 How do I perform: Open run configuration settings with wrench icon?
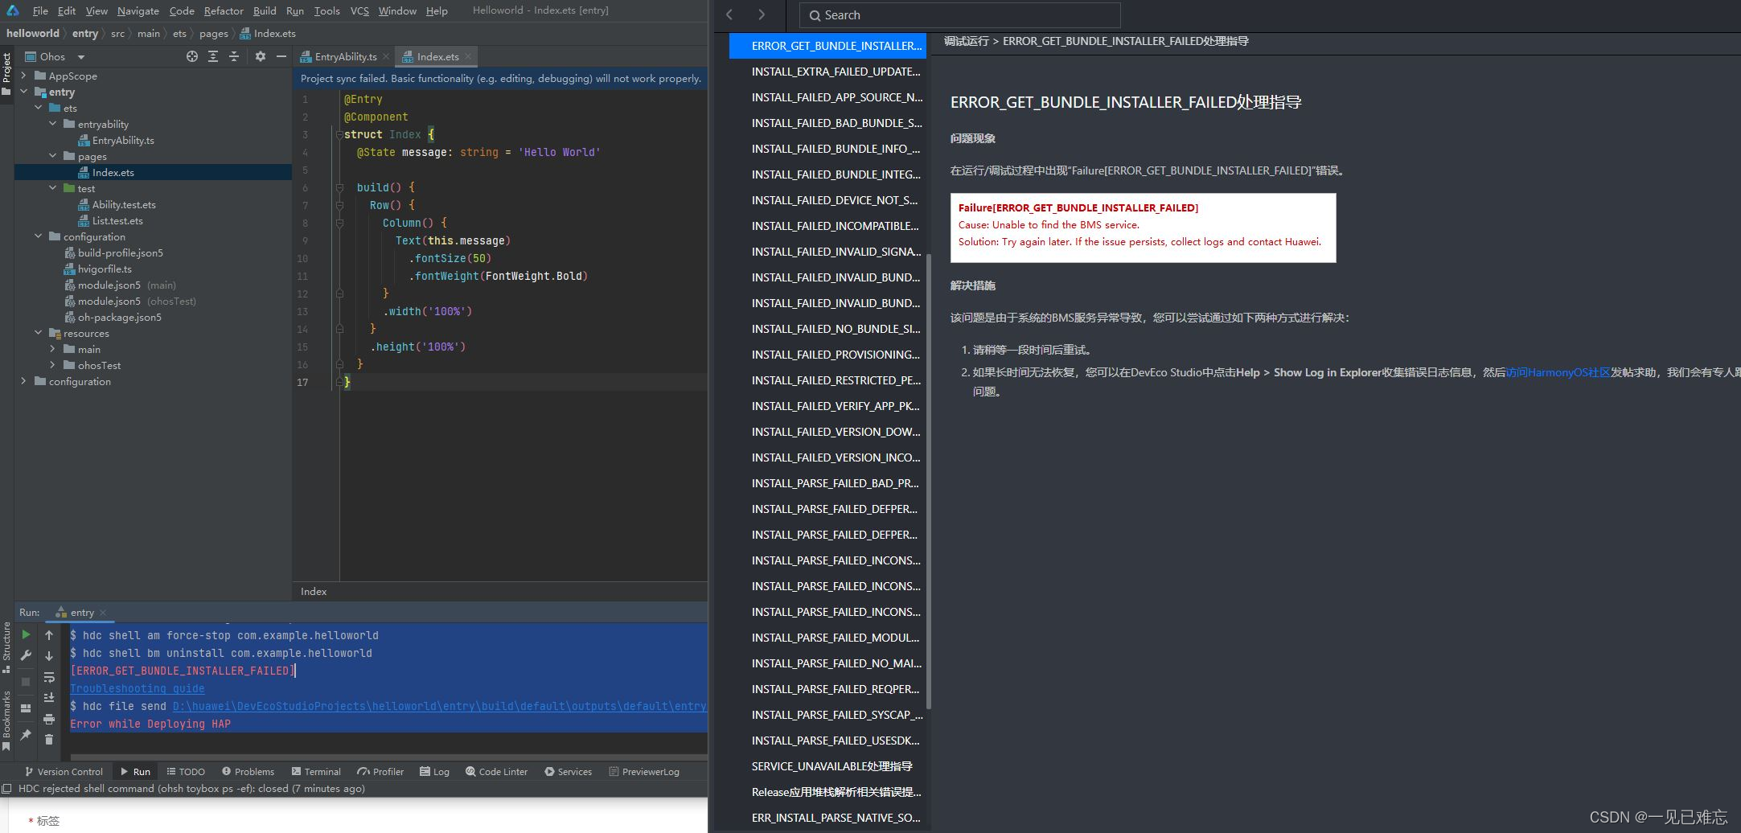point(26,655)
